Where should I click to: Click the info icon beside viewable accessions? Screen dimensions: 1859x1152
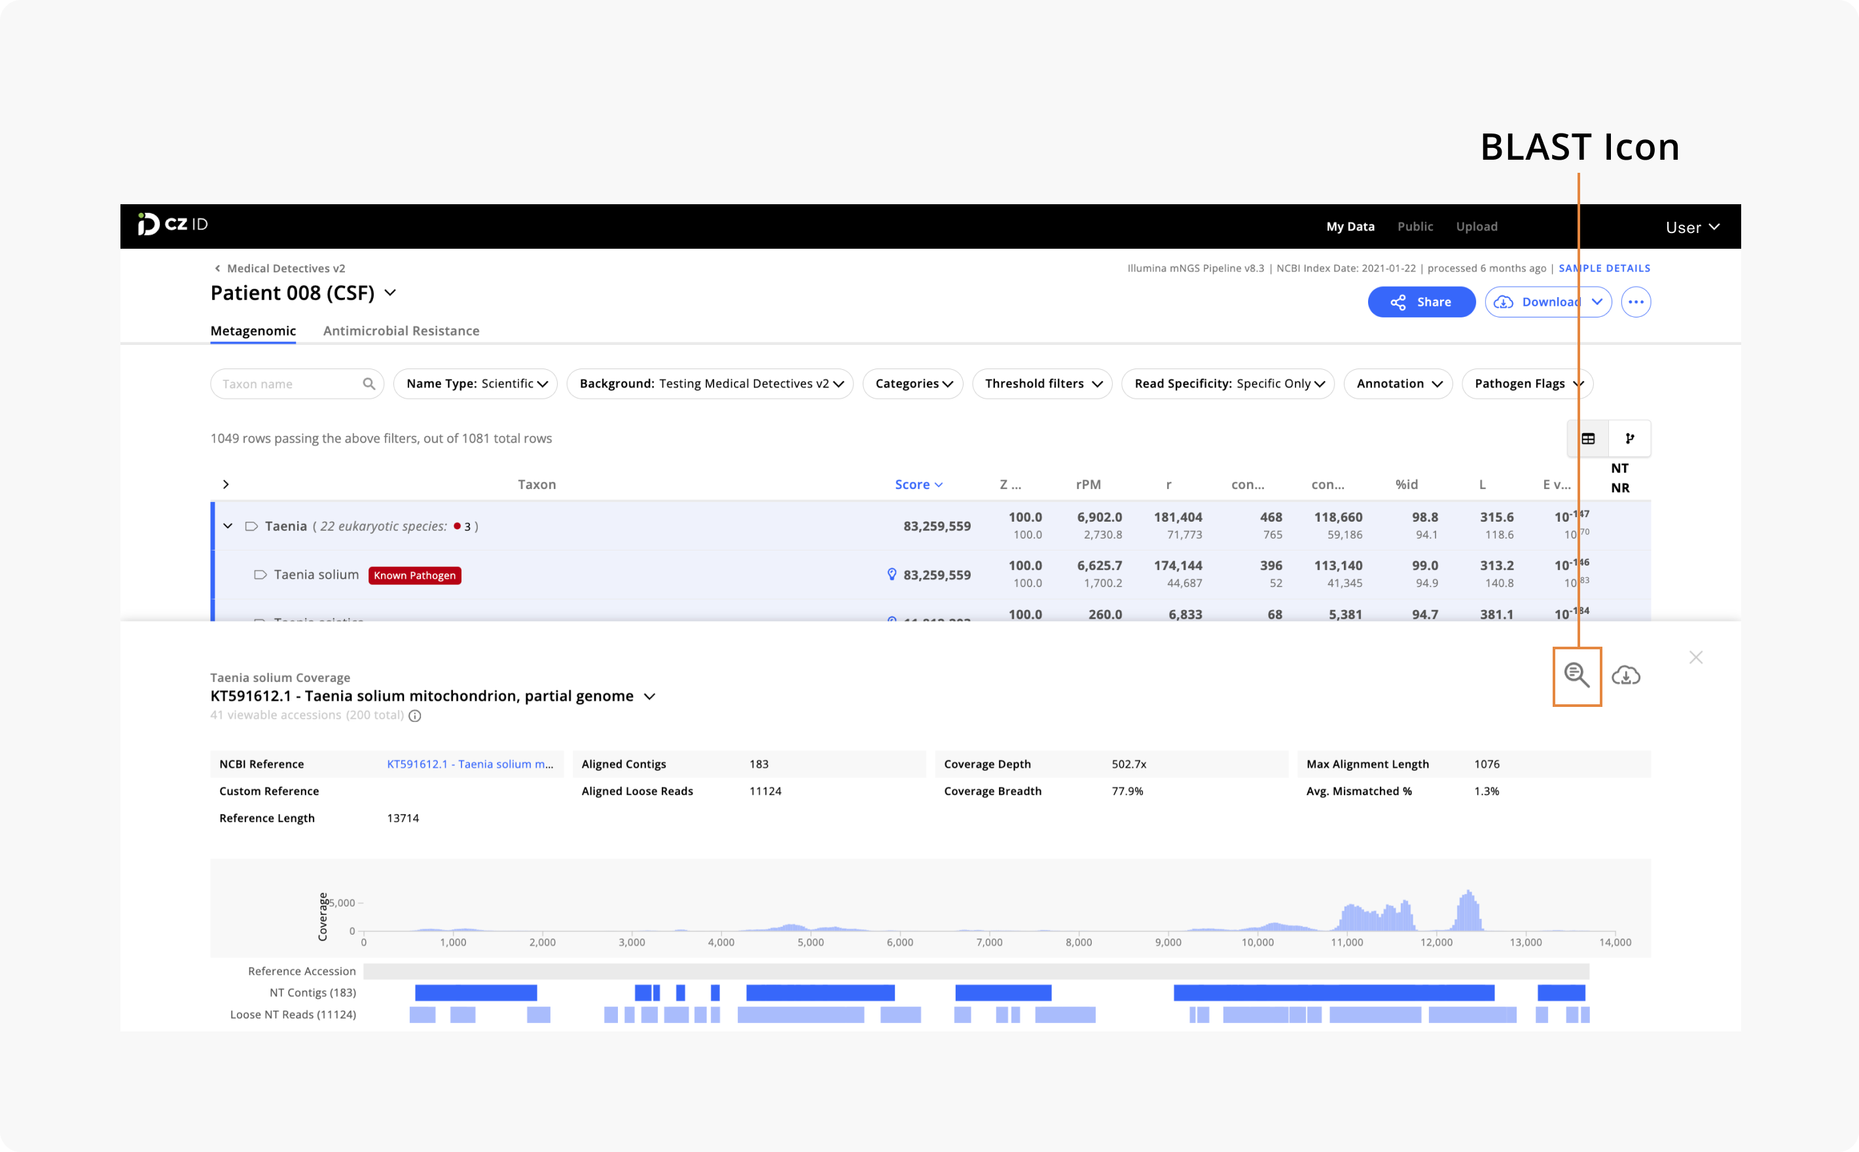tap(414, 715)
